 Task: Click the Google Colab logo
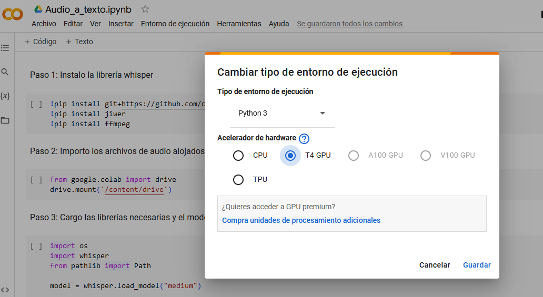(x=12, y=14)
